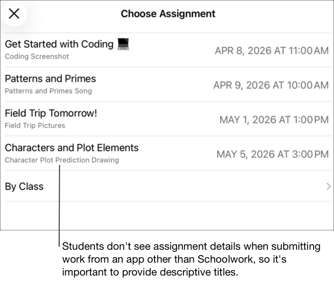This screenshot has height=281, width=334.
Task: Open the By Class list
Action: (24, 187)
